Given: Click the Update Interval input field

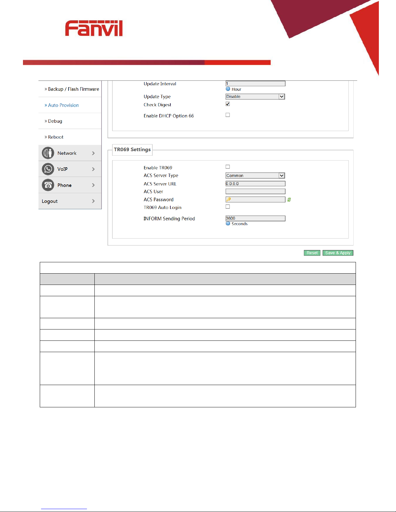Looking at the screenshot, I should click(255, 84).
